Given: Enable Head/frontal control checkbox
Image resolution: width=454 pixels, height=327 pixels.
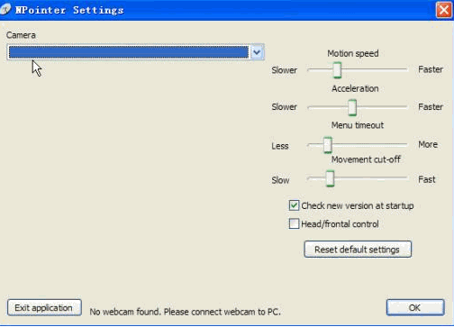Looking at the screenshot, I should 294,223.
